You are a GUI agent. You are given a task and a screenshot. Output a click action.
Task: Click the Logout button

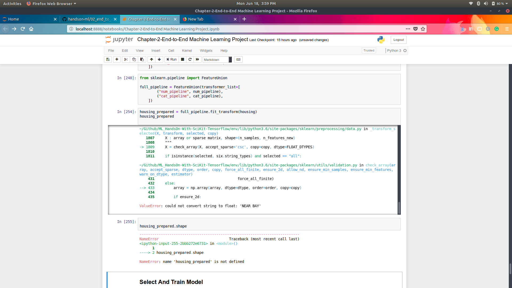click(x=398, y=40)
